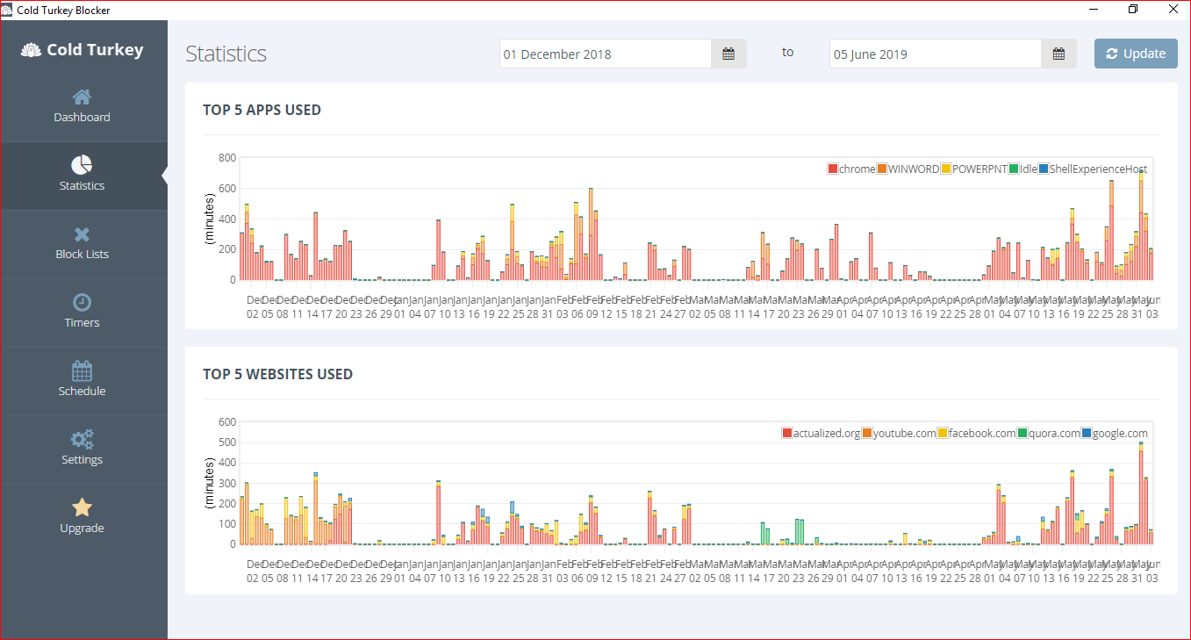The height and width of the screenshot is (640, 1191).
Task: Toggle Idle green legend swatch
Action: pos(1014,169)
